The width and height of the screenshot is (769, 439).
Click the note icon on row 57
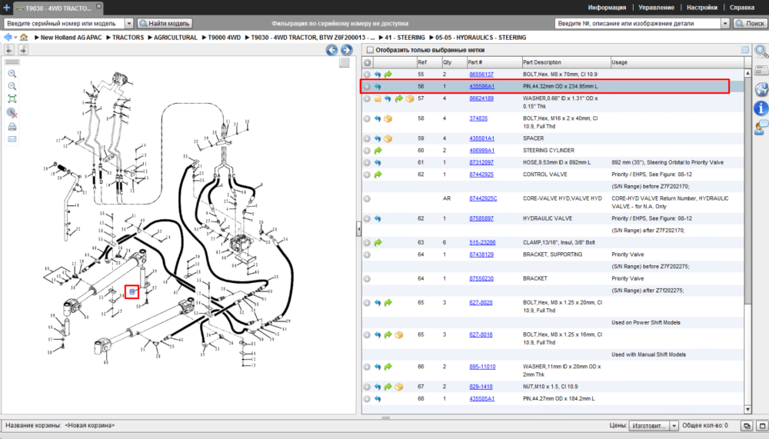click(378, 98)
